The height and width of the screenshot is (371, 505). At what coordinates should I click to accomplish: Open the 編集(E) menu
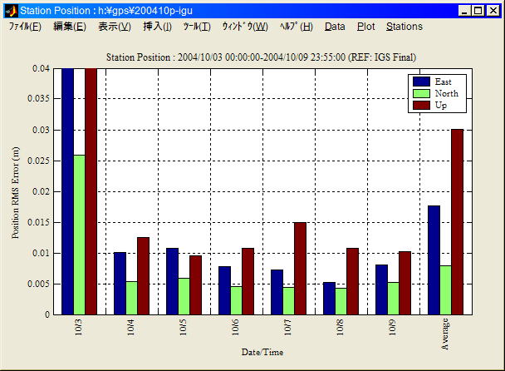tap(69, 27)
